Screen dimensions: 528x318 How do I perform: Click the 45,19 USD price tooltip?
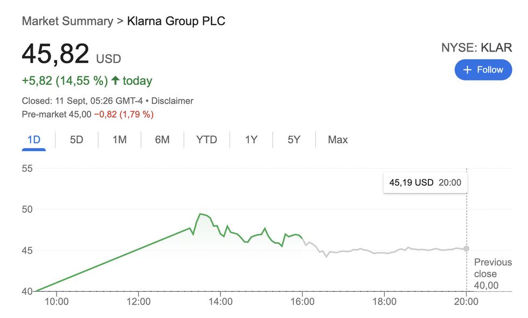(x=425, y=182)
